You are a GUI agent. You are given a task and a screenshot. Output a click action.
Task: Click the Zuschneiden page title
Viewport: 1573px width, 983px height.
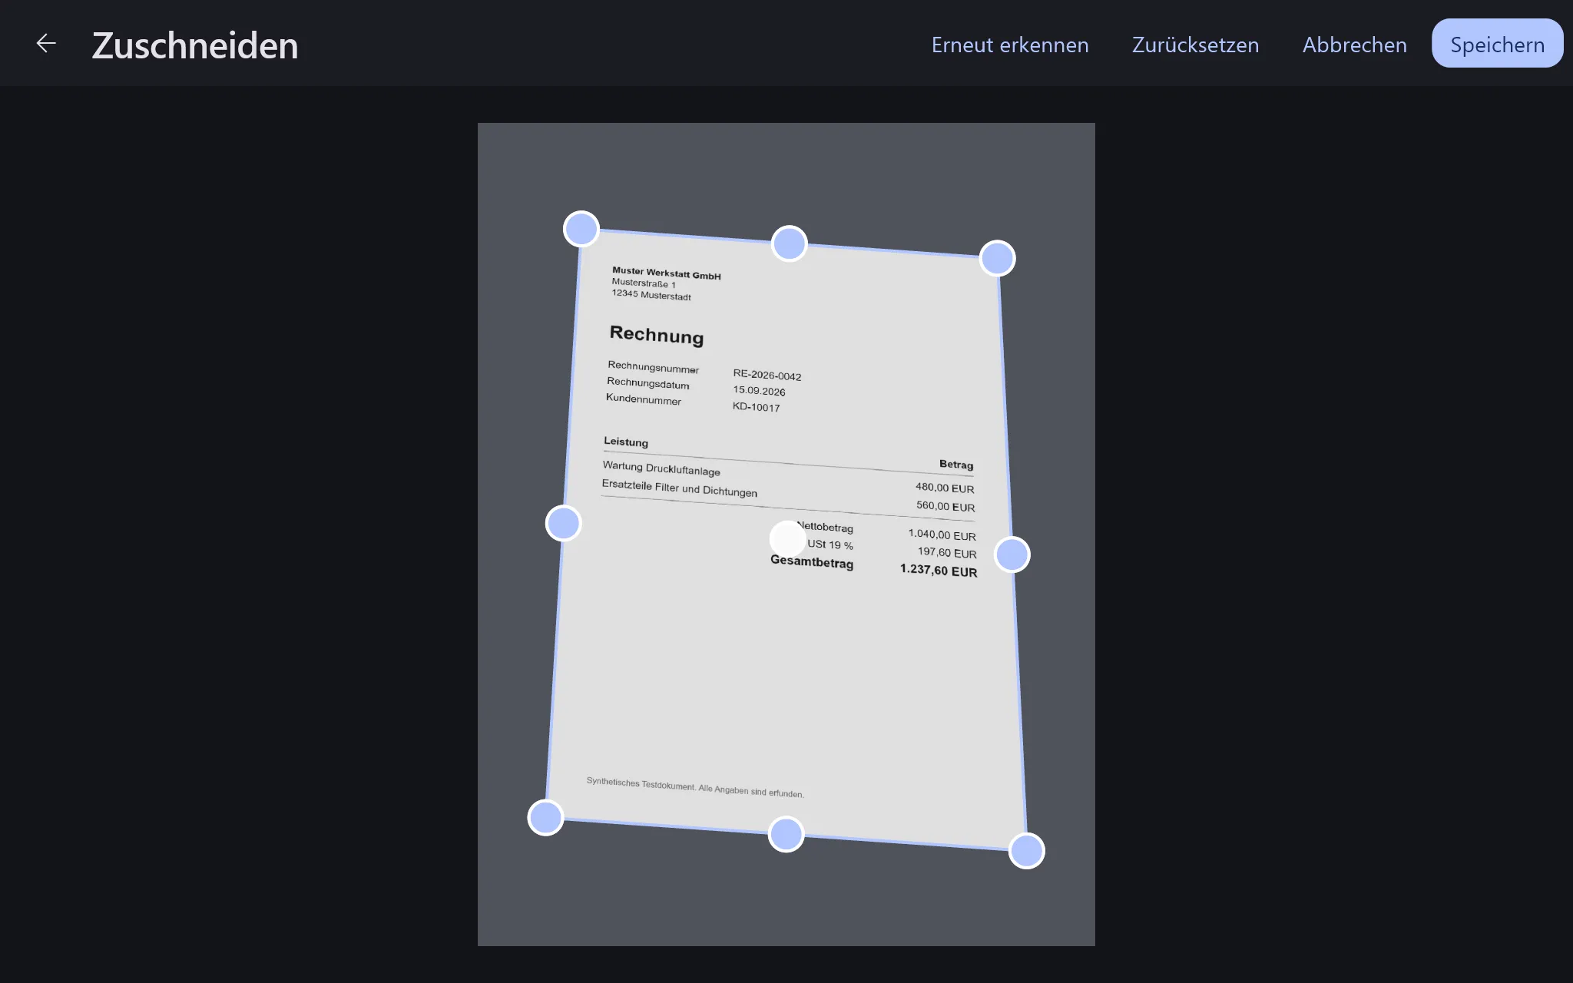point(195,45)
